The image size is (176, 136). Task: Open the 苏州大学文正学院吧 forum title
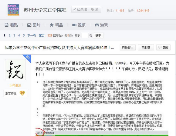(45, 10)
